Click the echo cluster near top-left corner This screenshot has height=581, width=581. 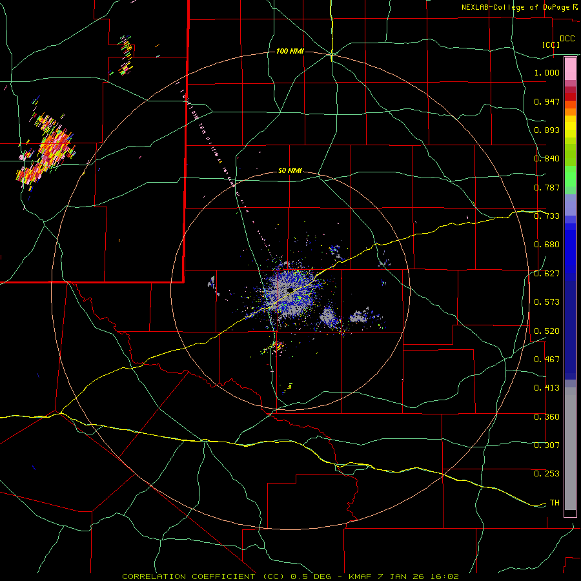coord(126,56)
